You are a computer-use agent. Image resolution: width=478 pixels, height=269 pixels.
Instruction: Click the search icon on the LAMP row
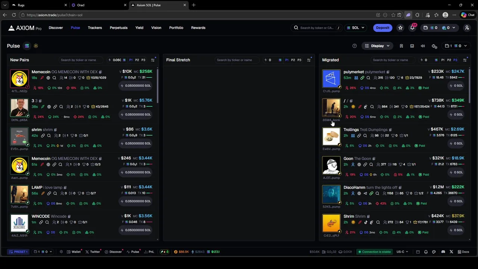[55, 194]
